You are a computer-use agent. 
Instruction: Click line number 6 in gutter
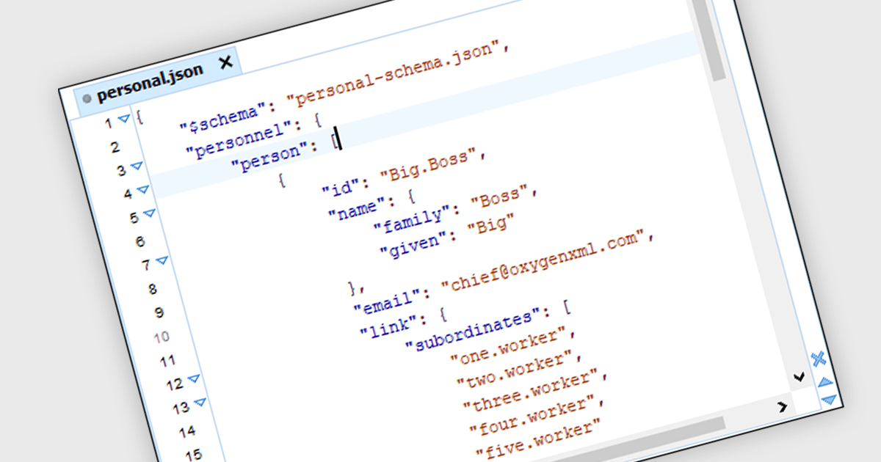click(140, 241)
